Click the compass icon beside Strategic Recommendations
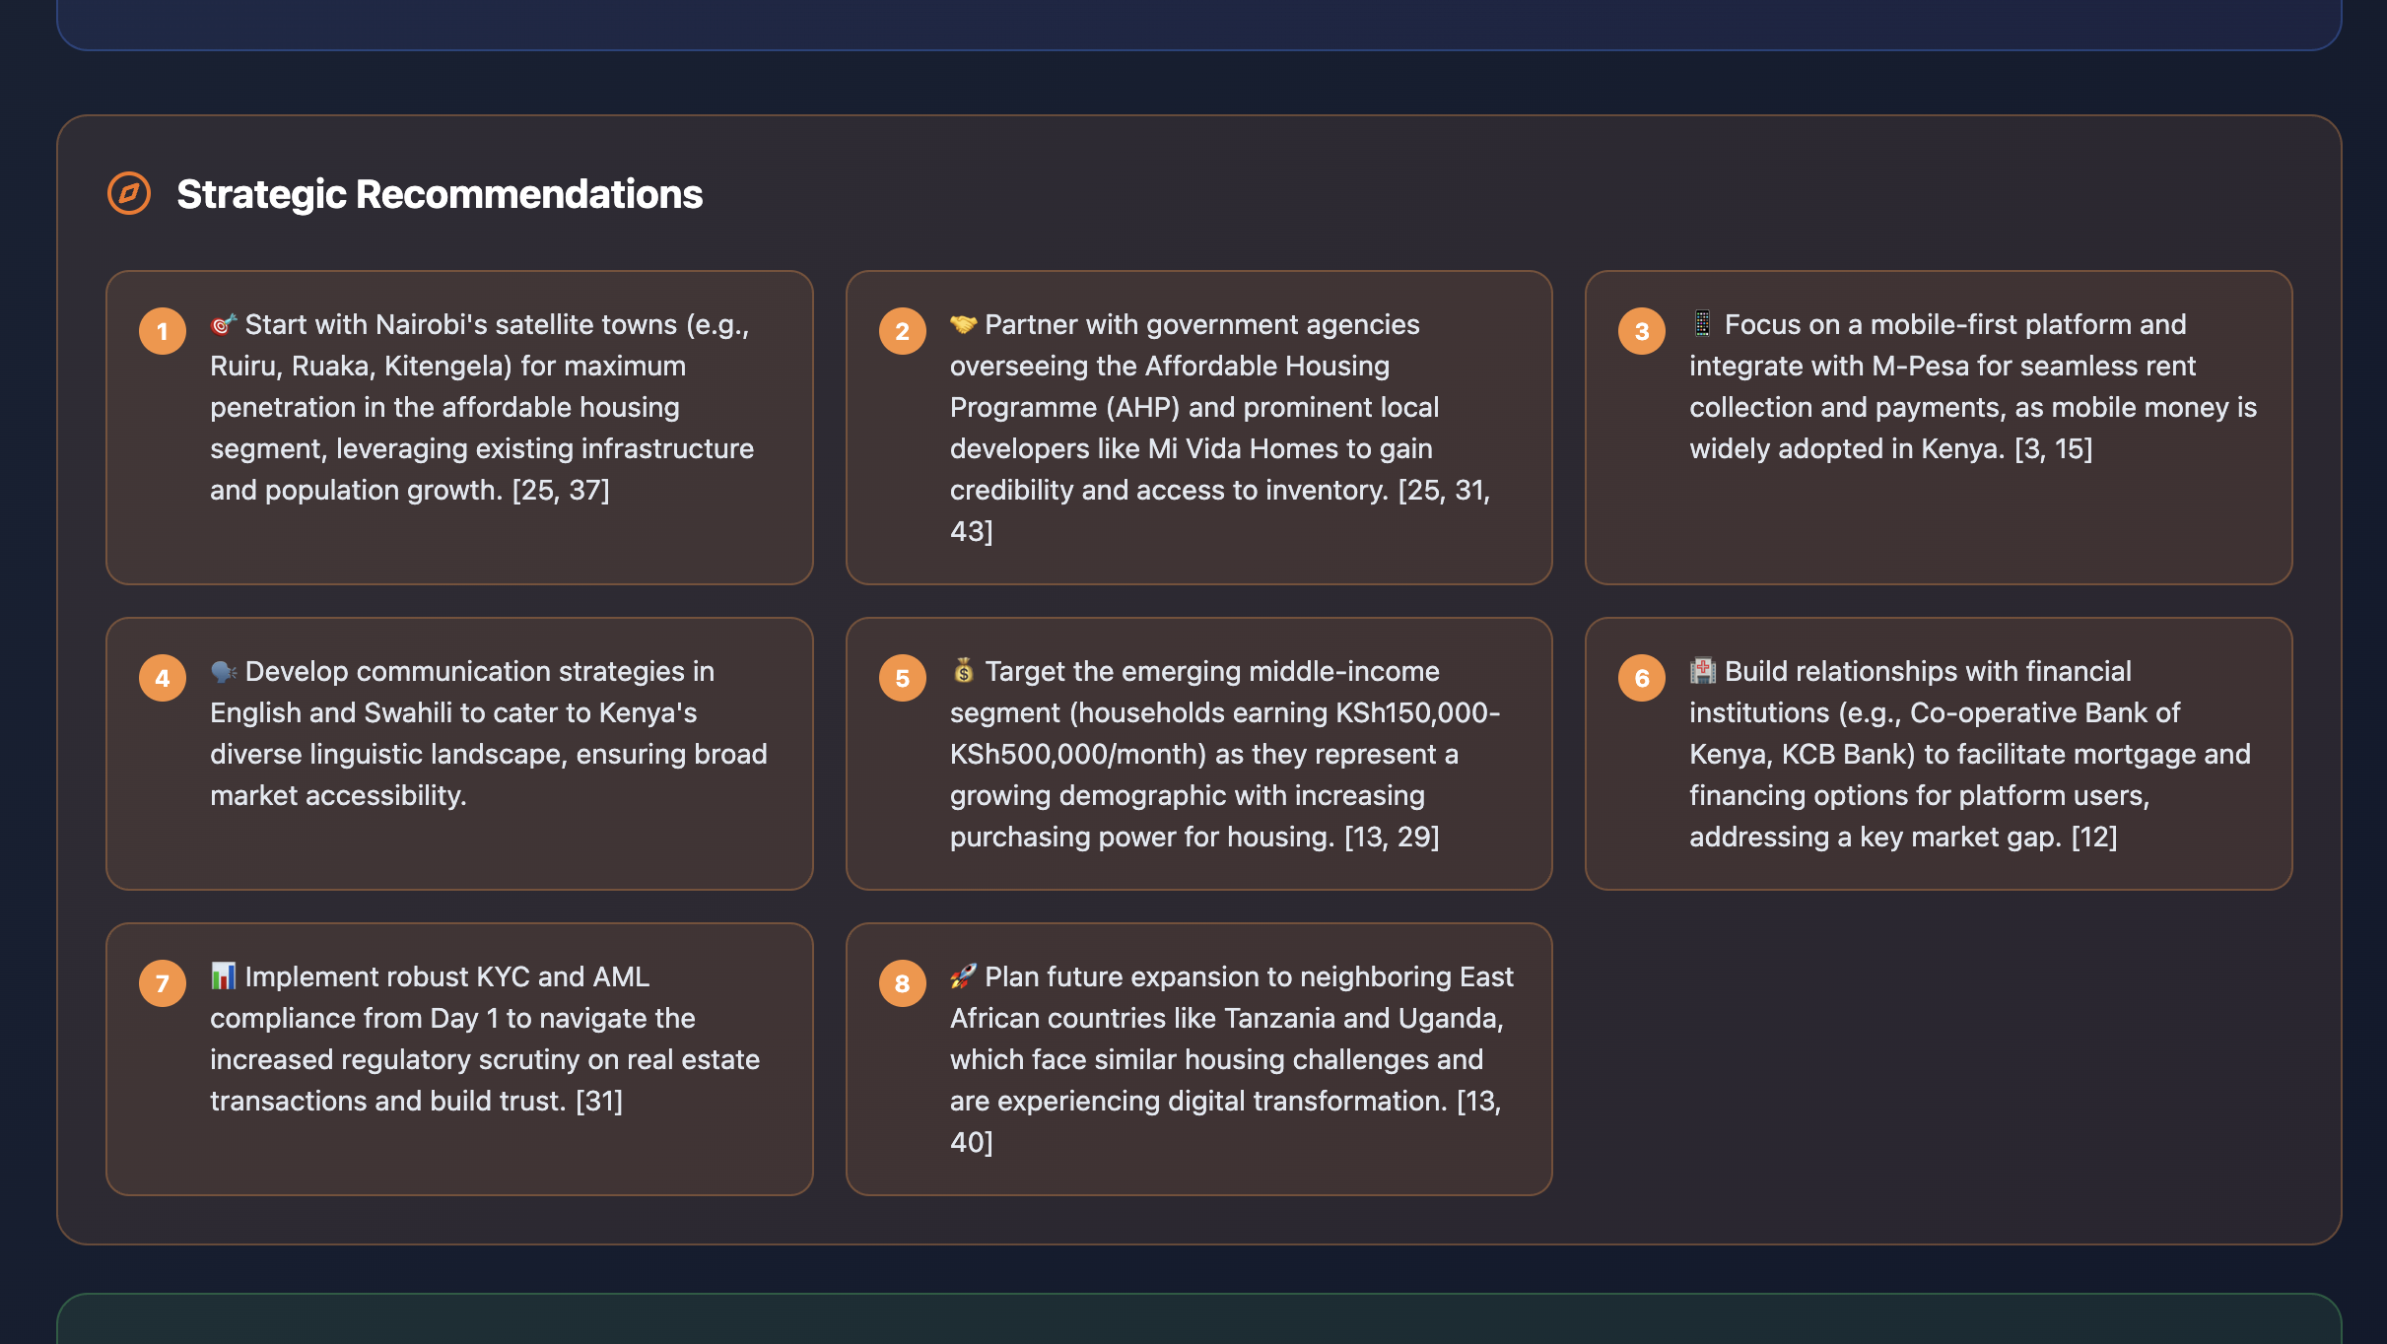The width and height of the screenshot is (2387, 1344). pos(129,193)
